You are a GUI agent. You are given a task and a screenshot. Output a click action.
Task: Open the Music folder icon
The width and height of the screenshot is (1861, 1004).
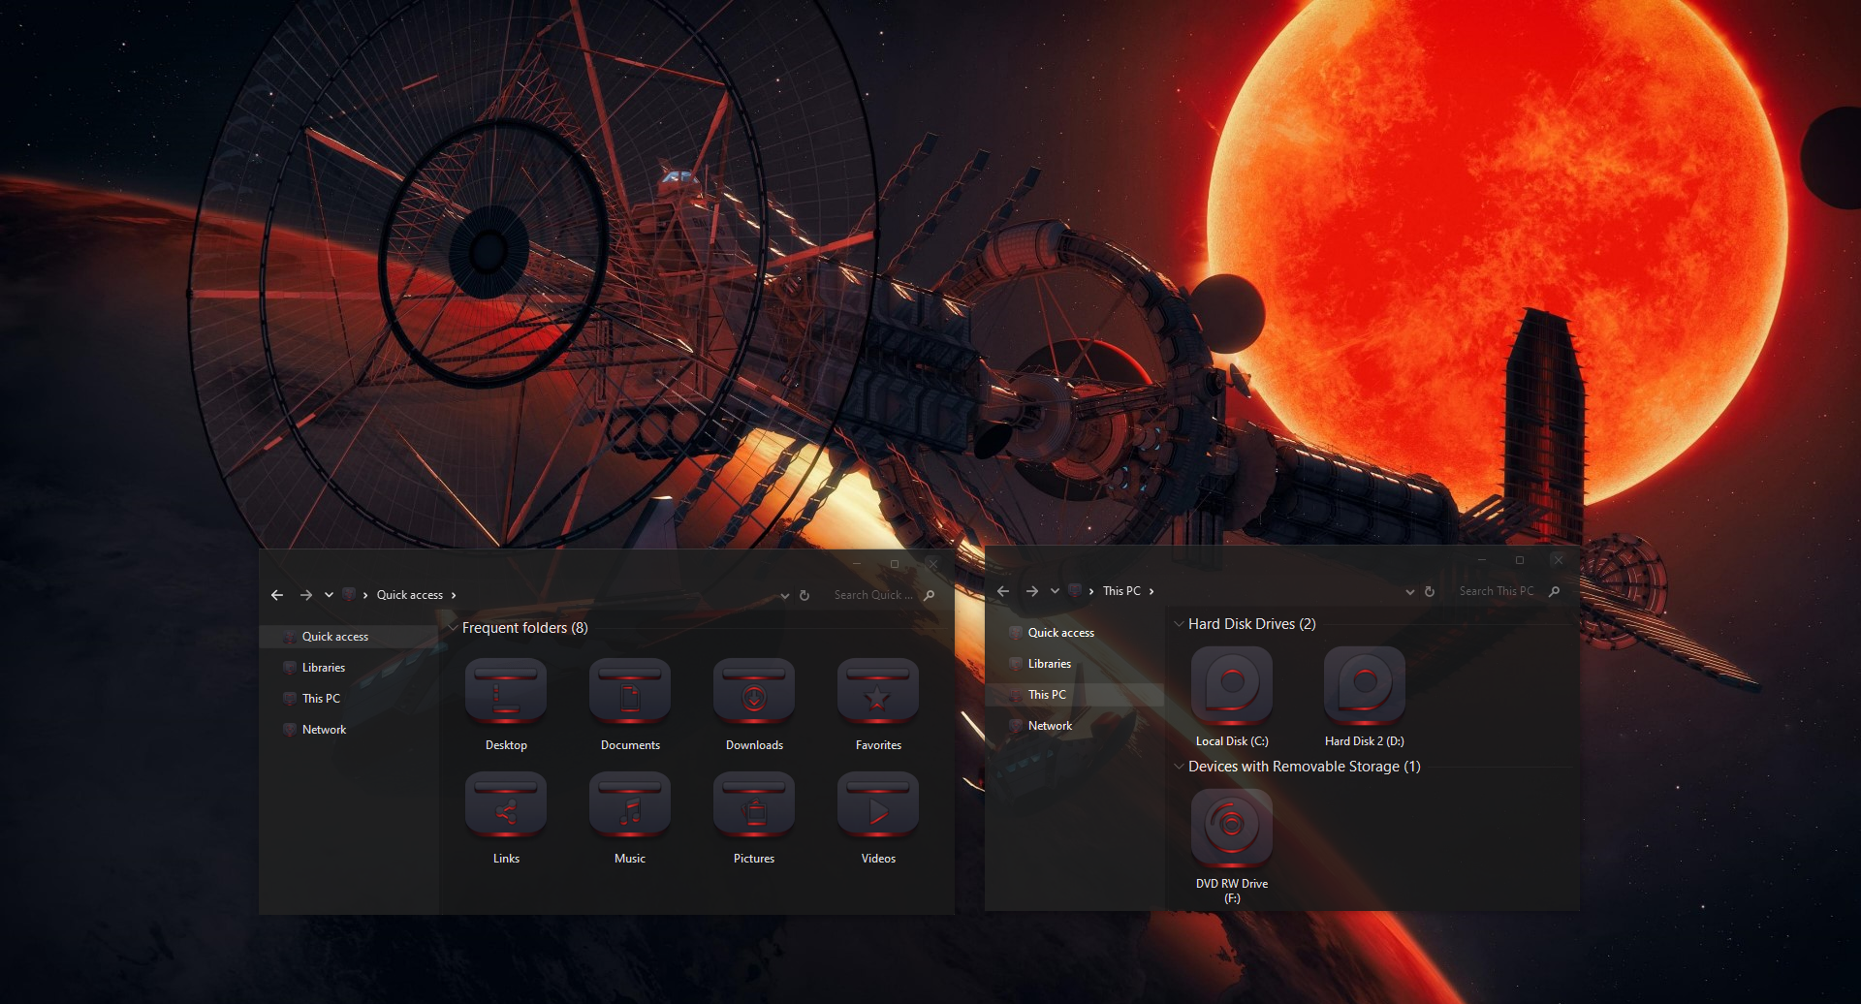tap(630, 804)
